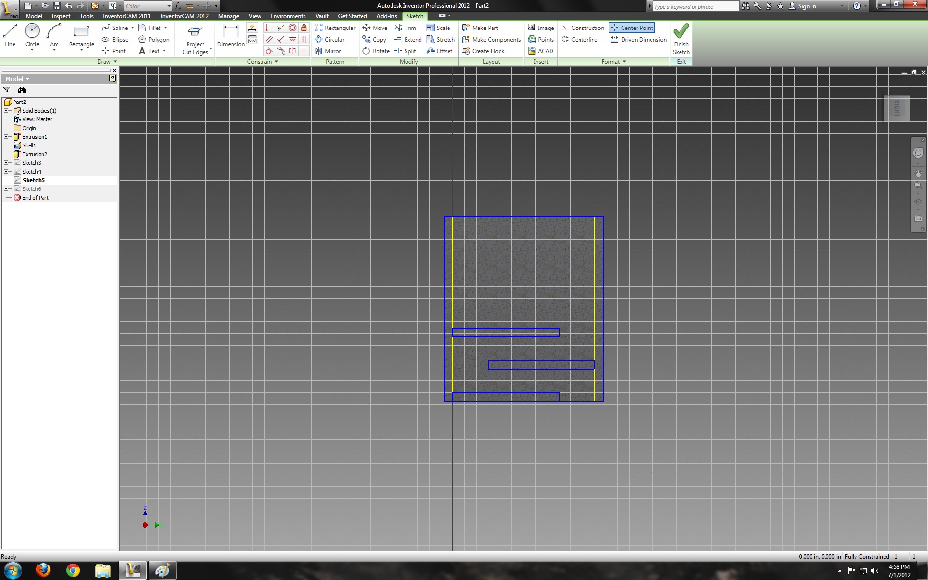Open the Draw panel dropdown arrow
928x580 pixels.
click(x=115, y=62)
